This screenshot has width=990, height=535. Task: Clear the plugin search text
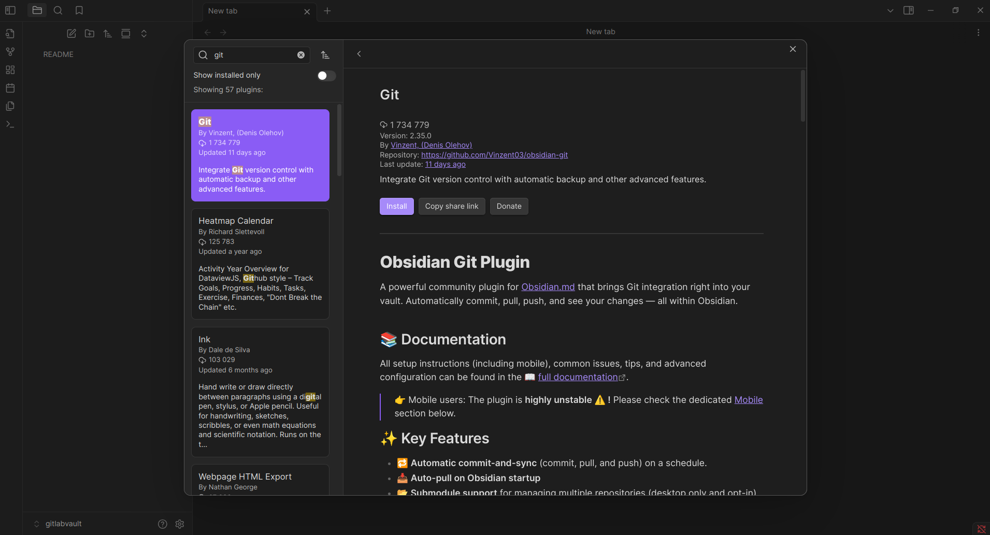point(301,55)
